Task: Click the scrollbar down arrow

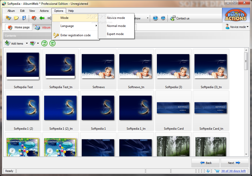Action: coord(246,154)
